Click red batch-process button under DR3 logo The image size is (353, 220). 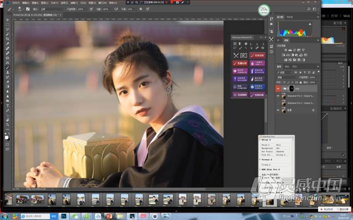tap(240, 64)
